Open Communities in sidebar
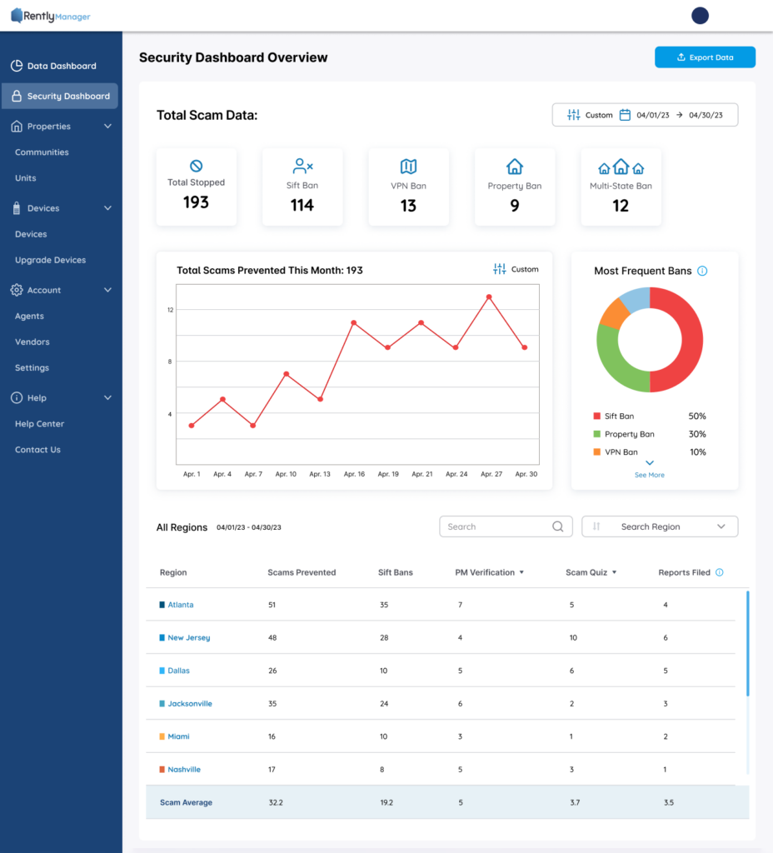This screenshot has width=773, height=853. (x=42, y=152)
